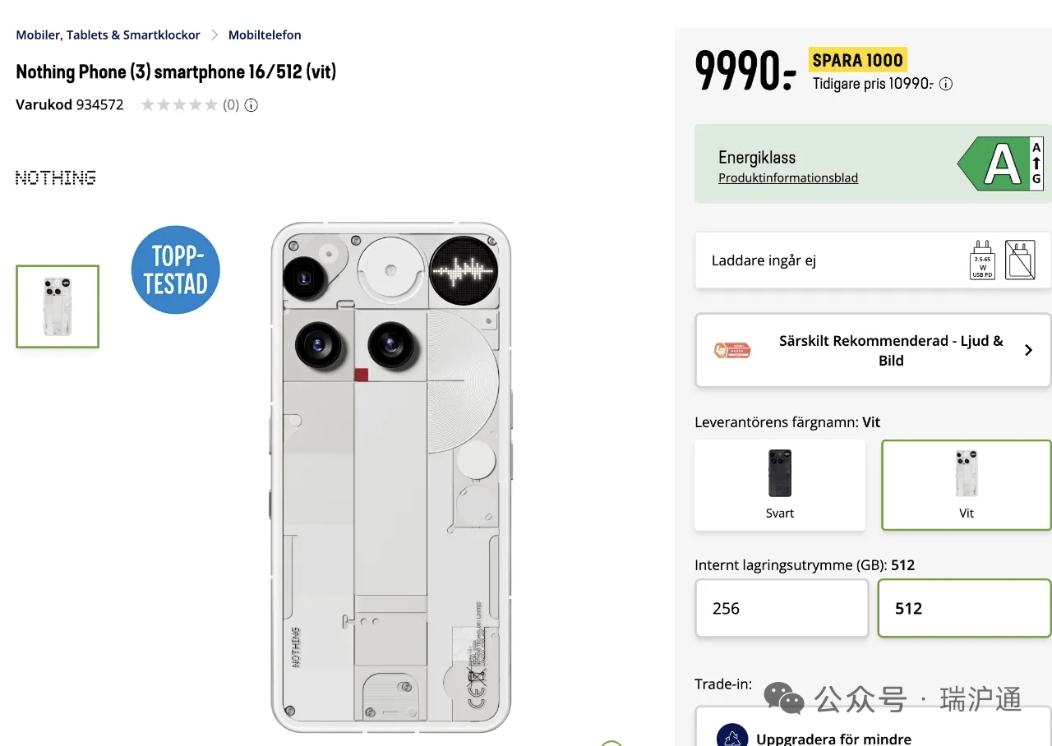The height and width of the screenshot is (746, 1052).
Task: Click the USB PD charger wattage icon
Action: coord(983,260)
